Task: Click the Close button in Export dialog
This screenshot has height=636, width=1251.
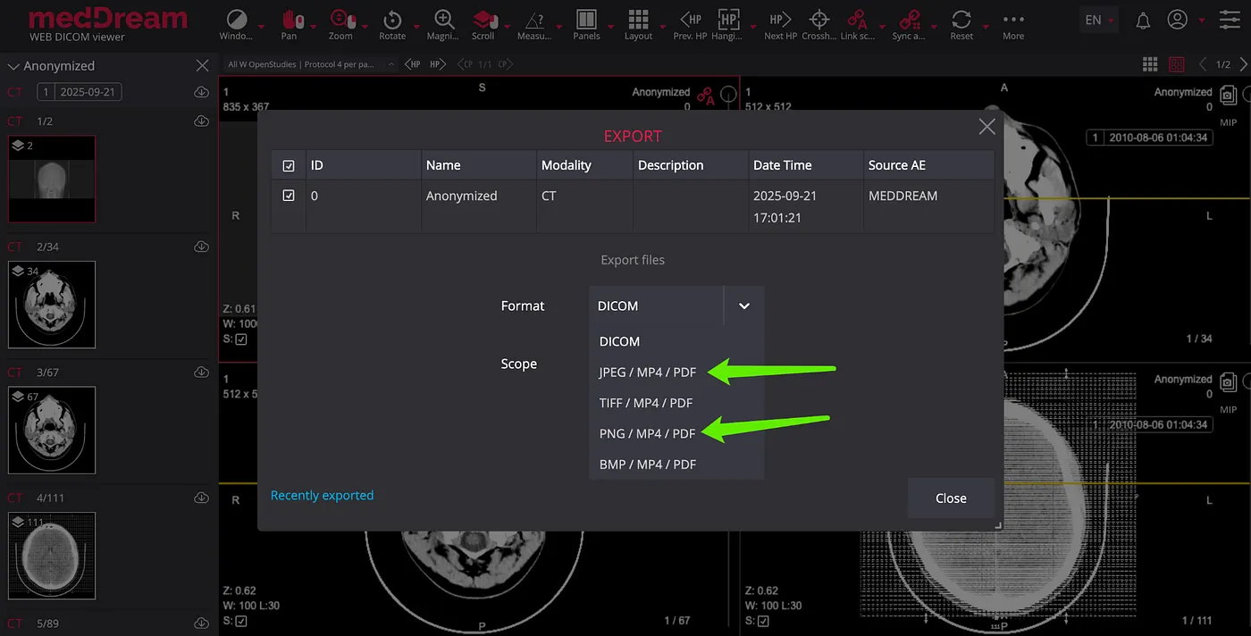Action: 951,498
